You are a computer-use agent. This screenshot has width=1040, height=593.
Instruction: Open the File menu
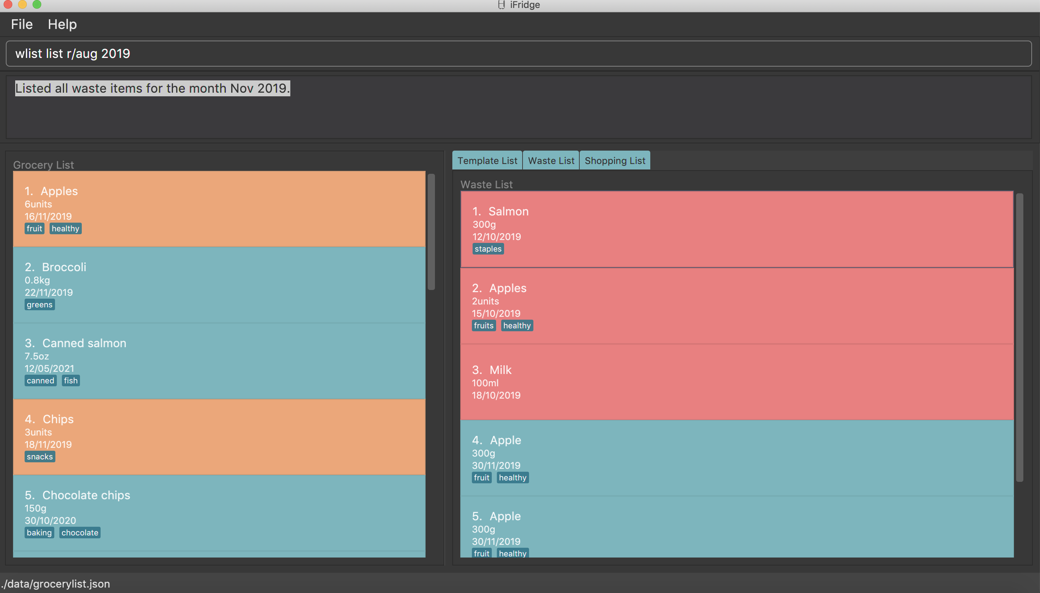pos(22,25)
